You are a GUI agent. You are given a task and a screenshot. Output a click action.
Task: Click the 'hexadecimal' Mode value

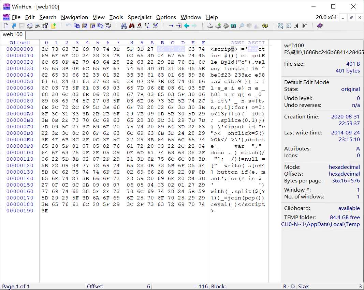(x=344, y=167)
